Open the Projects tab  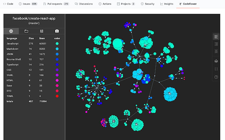tap(126, 4)
